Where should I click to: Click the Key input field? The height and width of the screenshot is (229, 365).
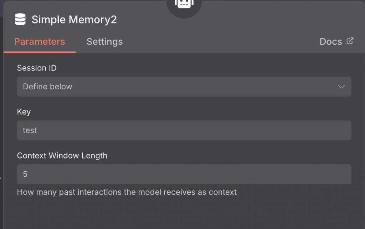coord(184,130)
